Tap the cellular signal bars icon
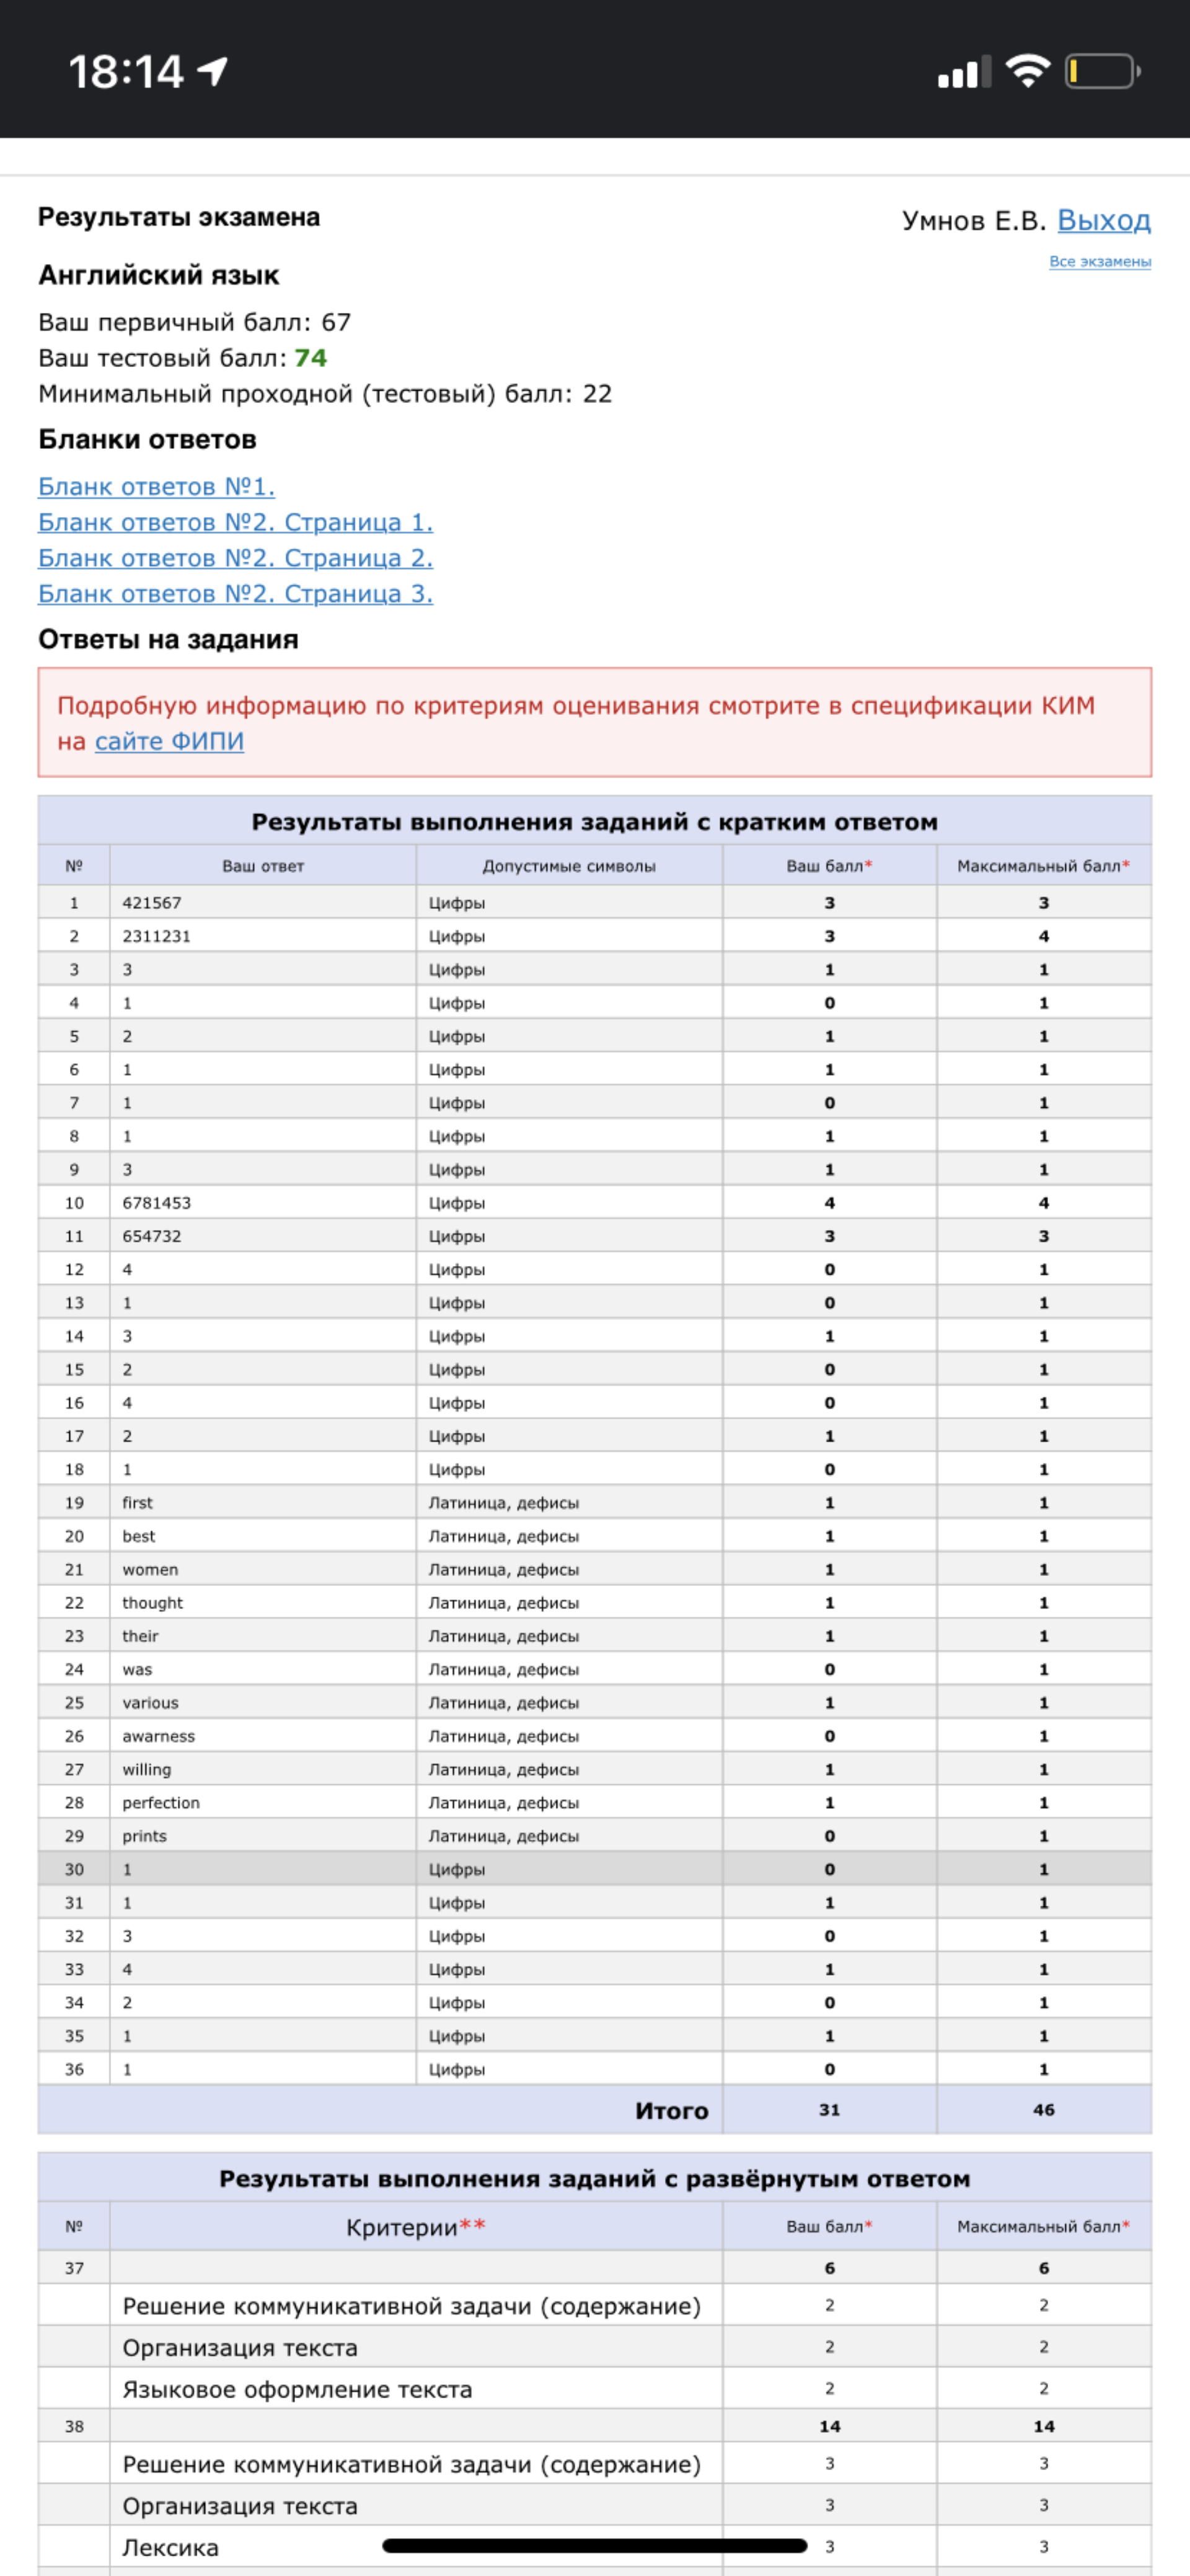The width and height of the screenshot is (1190, 2576). (964, 72)
